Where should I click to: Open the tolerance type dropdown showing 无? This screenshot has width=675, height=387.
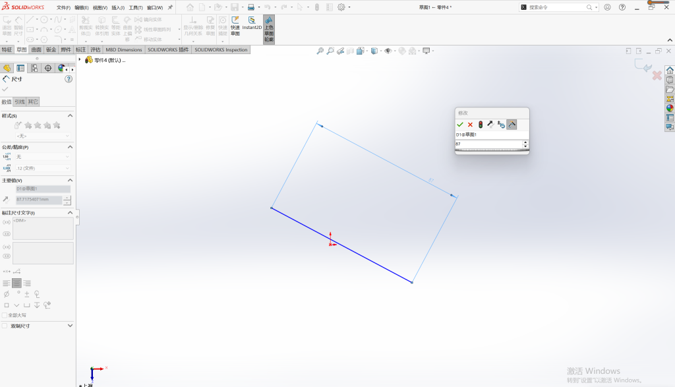[43, 157]
